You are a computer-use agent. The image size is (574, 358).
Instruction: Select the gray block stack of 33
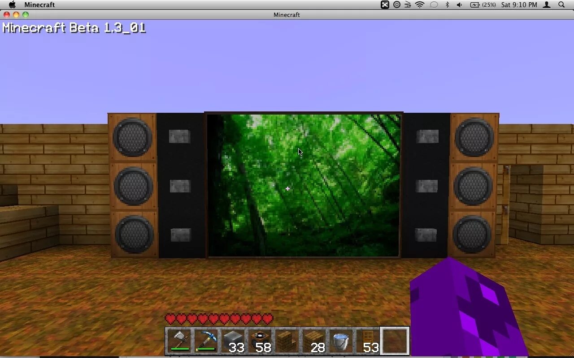(233, 341)
